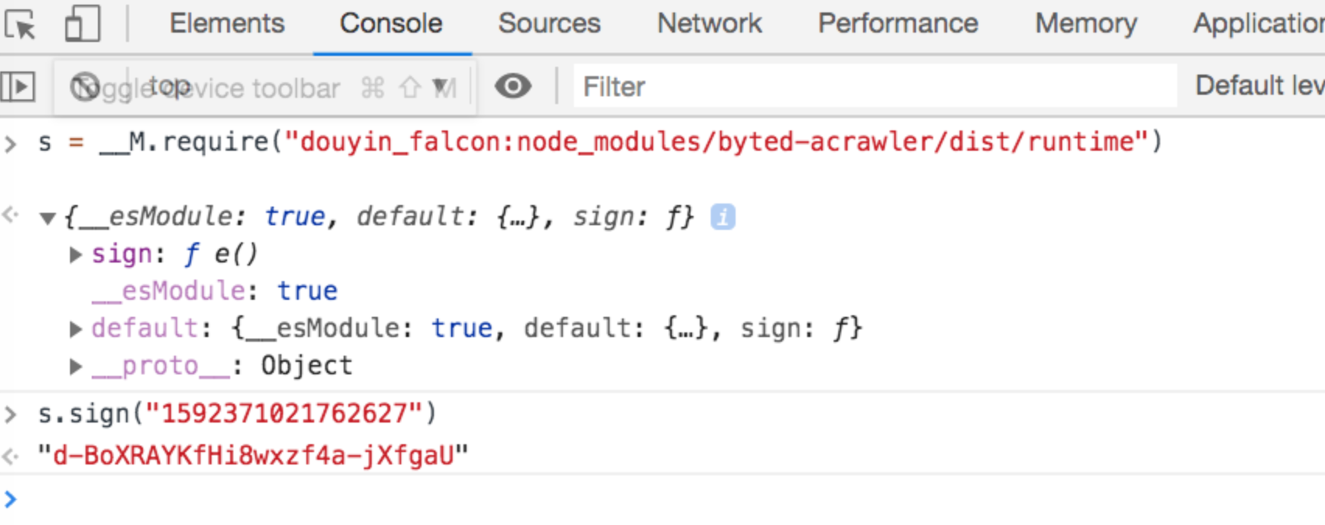This screenshot has width=1325, height=525.
Task: Activate the inspect element picker icon
Action: (x=20, y=24)
